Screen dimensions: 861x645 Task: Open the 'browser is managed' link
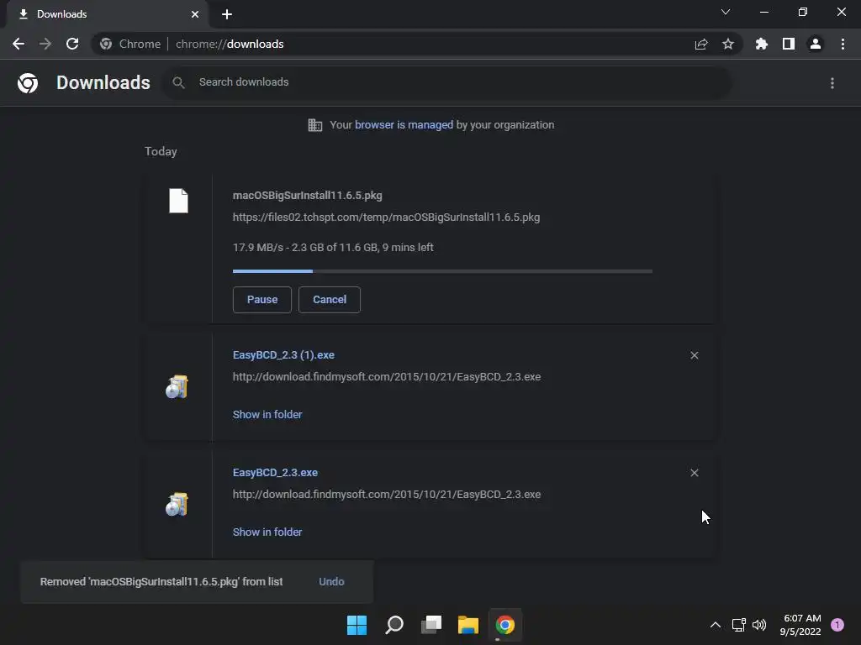pyautogui.click(x=404, y=124)
